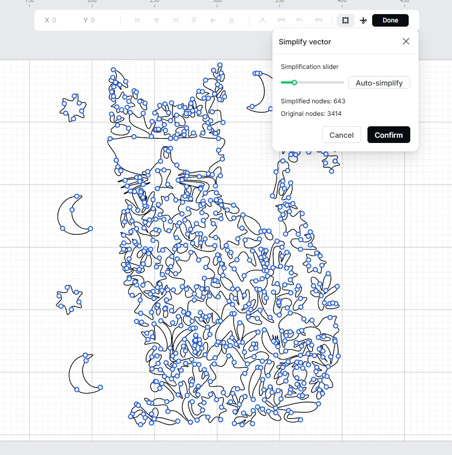Click the align left icon
This screenshot has height=455, width=452.
[x=138, y=20]
